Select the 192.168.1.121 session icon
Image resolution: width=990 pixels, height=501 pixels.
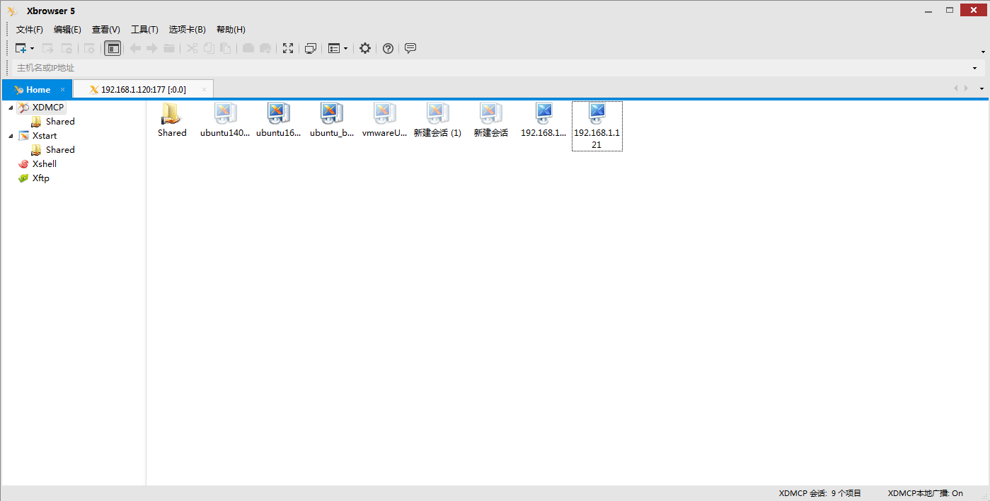click(x=597, y=125)
